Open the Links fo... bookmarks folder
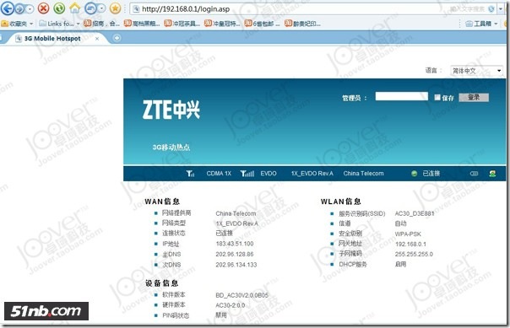510x328 pixels. pos(59,24)
